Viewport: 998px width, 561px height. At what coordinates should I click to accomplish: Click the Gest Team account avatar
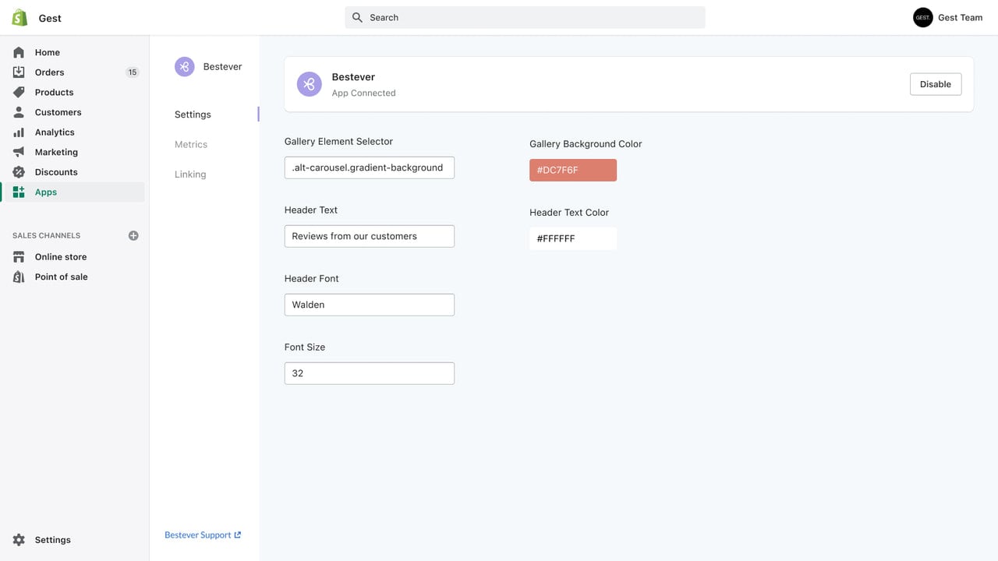pos(923,17)
